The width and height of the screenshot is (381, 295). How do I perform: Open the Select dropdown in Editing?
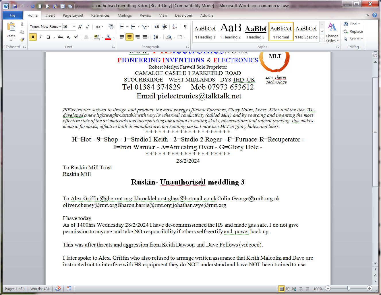tap(353, 39)
